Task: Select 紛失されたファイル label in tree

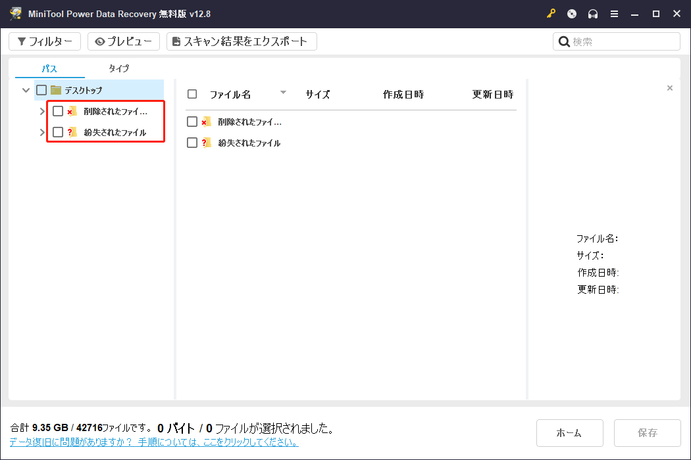Action: (115, 132)
